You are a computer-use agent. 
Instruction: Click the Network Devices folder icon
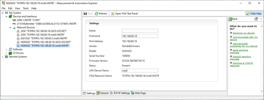coord(14,27)
